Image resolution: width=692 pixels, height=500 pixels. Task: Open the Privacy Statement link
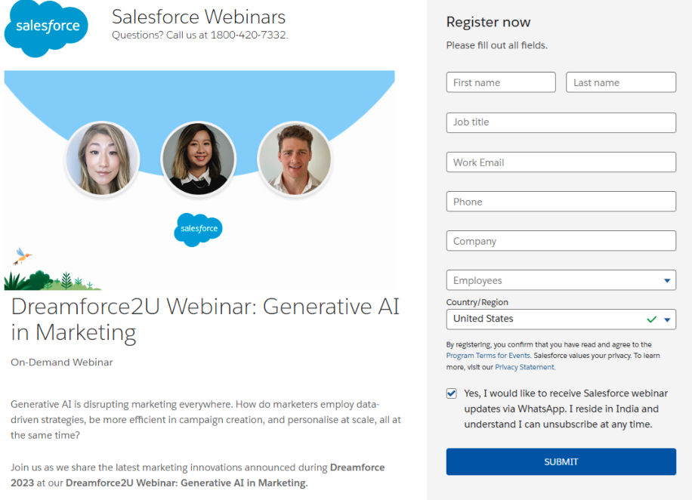point(525,367)
